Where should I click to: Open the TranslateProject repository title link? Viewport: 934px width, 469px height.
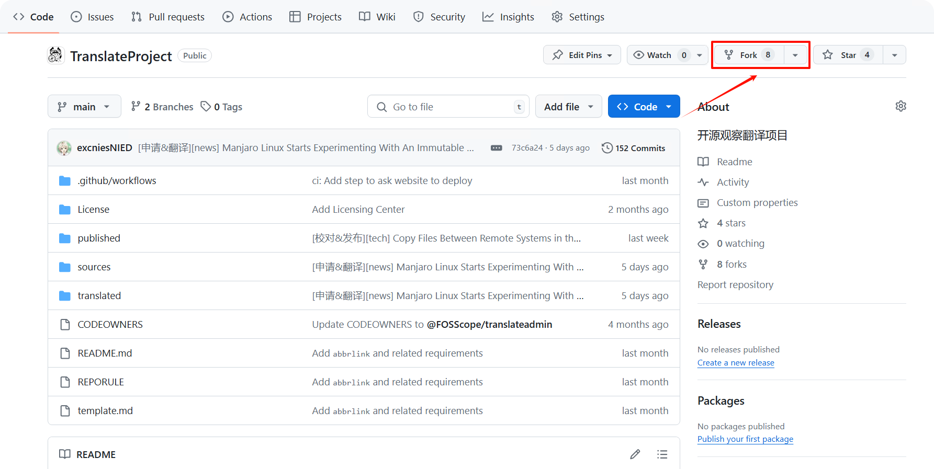coord(121,56)
